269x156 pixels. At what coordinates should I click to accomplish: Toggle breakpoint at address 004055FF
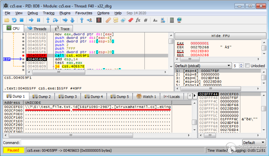tap(23, 56)
